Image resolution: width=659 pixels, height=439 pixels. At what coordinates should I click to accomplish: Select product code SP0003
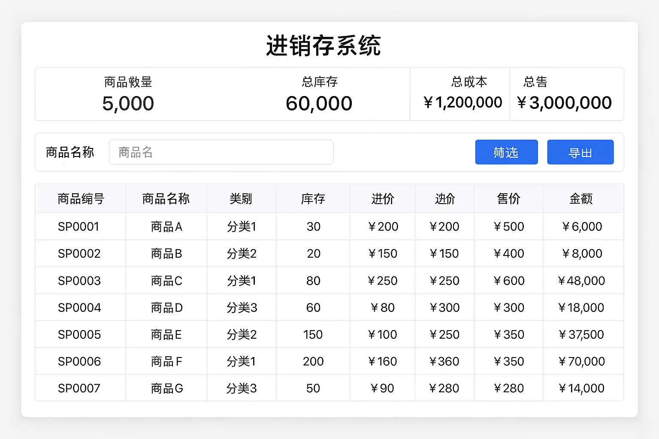[79, 281]
